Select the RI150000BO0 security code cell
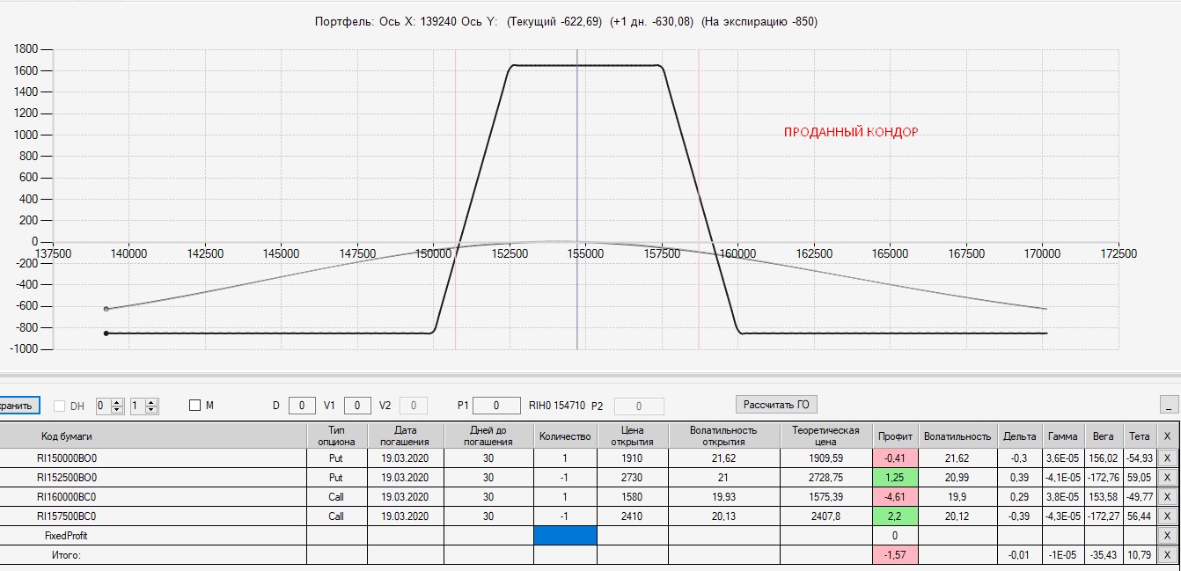The image size is (1181, 571). coord(153,458)
